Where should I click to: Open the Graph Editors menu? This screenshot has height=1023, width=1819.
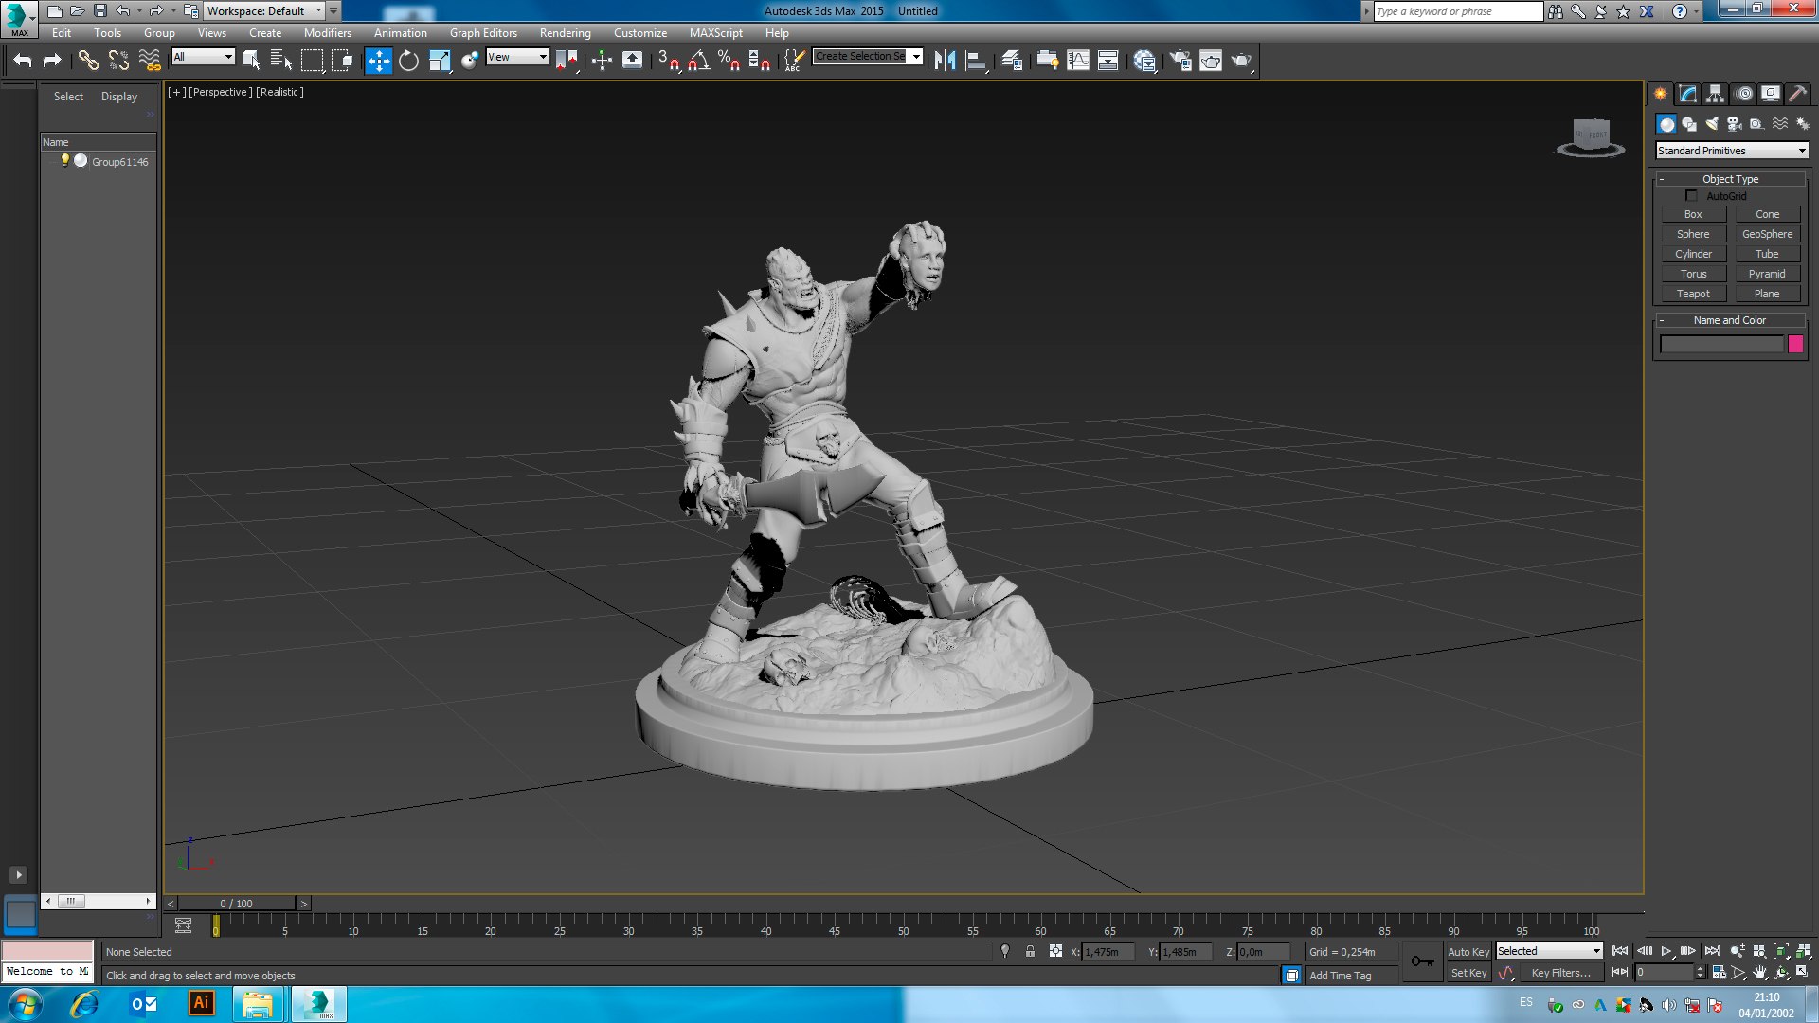[x=483, y=33]
